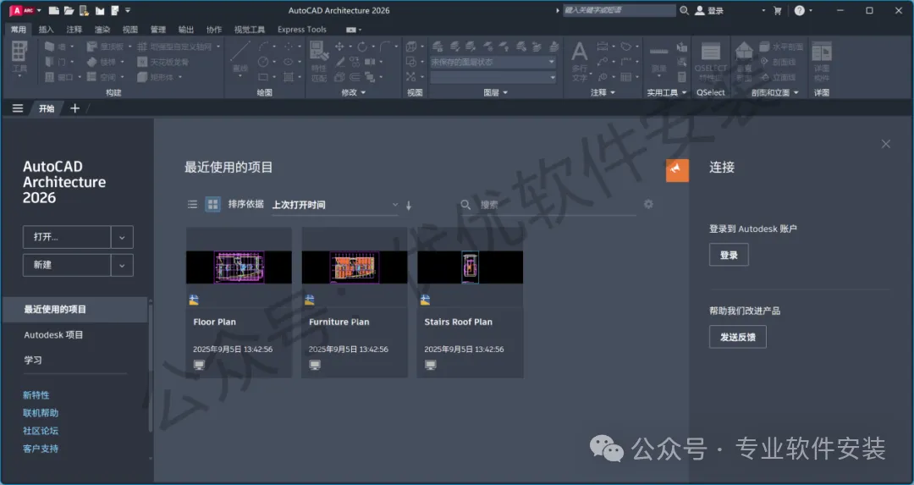
Task: Open the 上次打开时间 sort dropdown
Action: tap(335, 205)
